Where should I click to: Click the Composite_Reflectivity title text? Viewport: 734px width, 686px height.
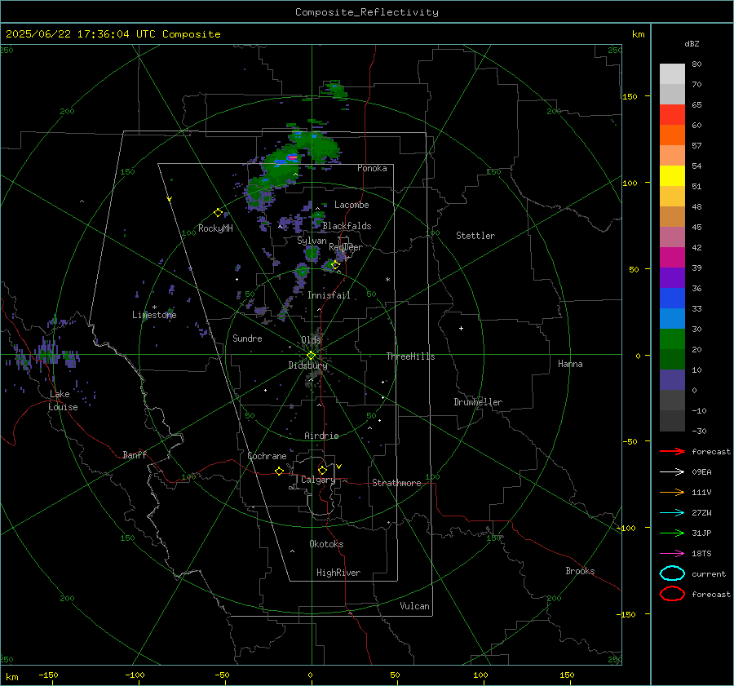(x=367, y=12)
